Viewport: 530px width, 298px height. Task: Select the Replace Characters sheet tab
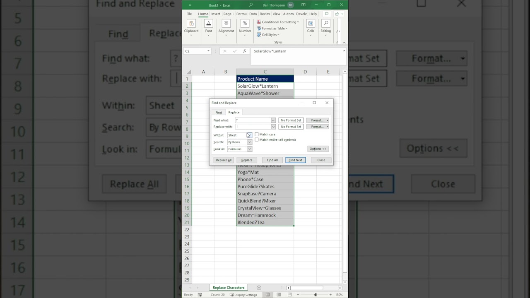click(x=229, y=288)
